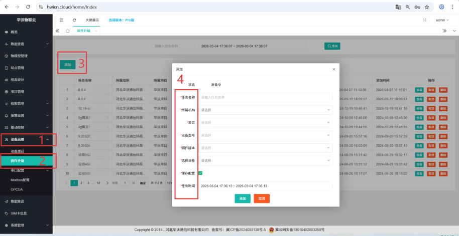
Task: Click the 任务名称 input field in dialog
Action: (x=266, y=97)
